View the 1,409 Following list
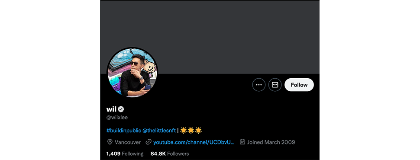 click(x=125, y=154)
